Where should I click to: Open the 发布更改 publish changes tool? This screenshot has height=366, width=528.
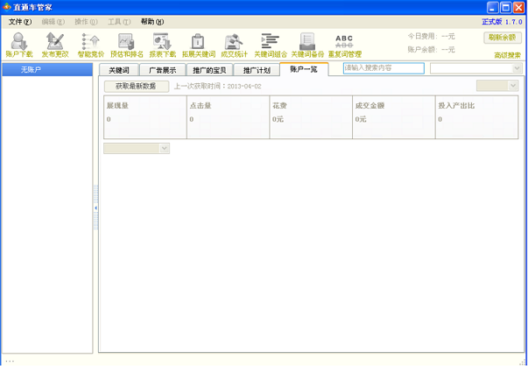[x=55, y=45]
